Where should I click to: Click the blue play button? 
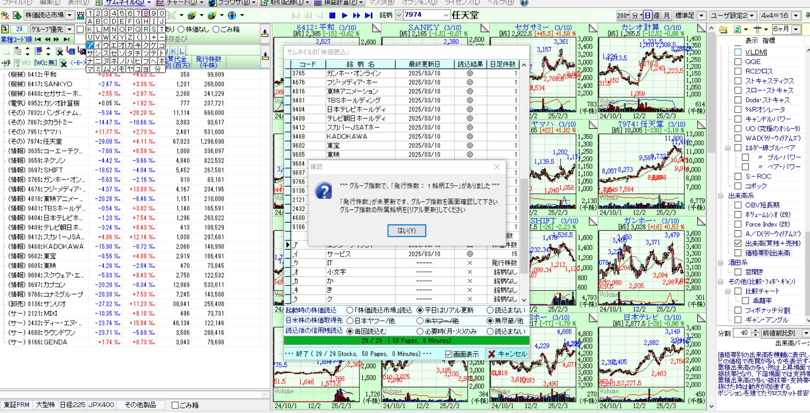(344, 15)
